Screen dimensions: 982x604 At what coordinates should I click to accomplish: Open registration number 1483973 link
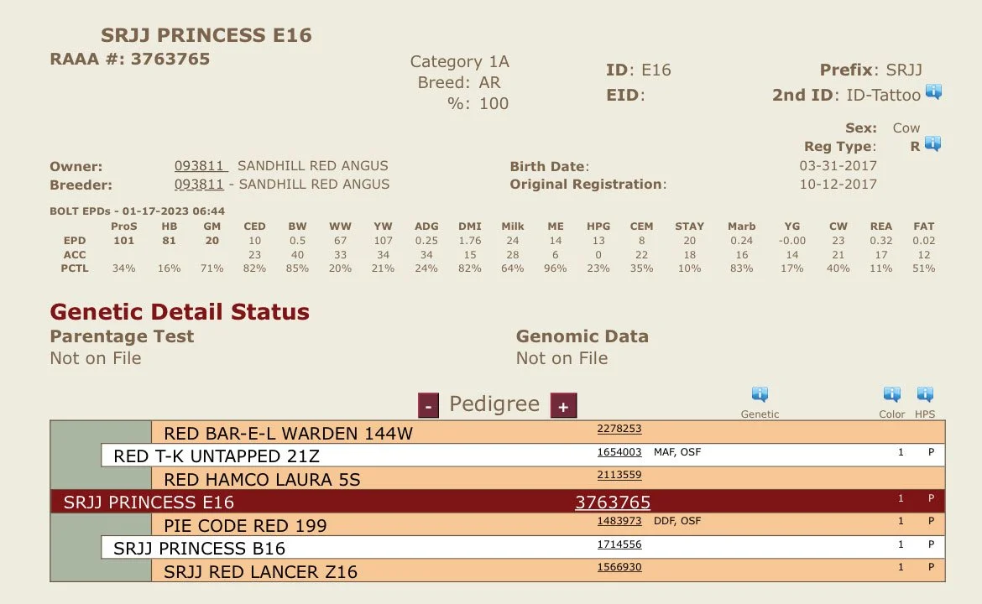click(619, 521)
